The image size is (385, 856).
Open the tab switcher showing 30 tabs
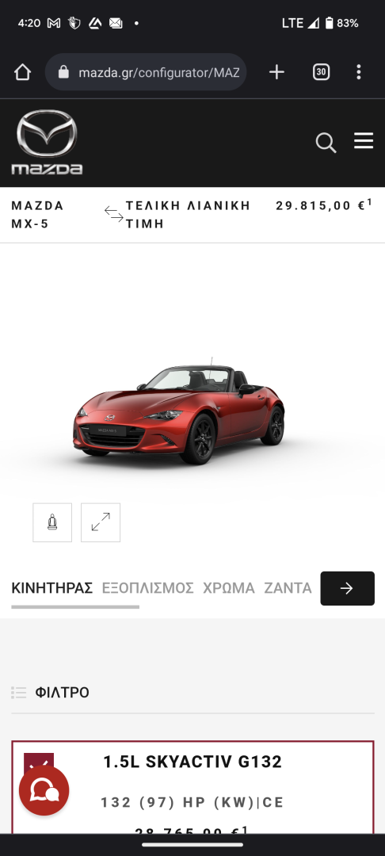coord(321,72)
